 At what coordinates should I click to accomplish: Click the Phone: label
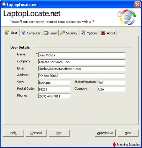click(x=22, y=95)
